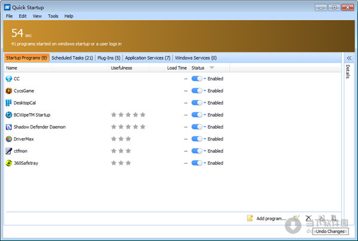The width and height of the screenshot is (358, 241).
Task: Click the DesktopCal calendar icon
Action: pyautogui.click(x=9, y=103)
